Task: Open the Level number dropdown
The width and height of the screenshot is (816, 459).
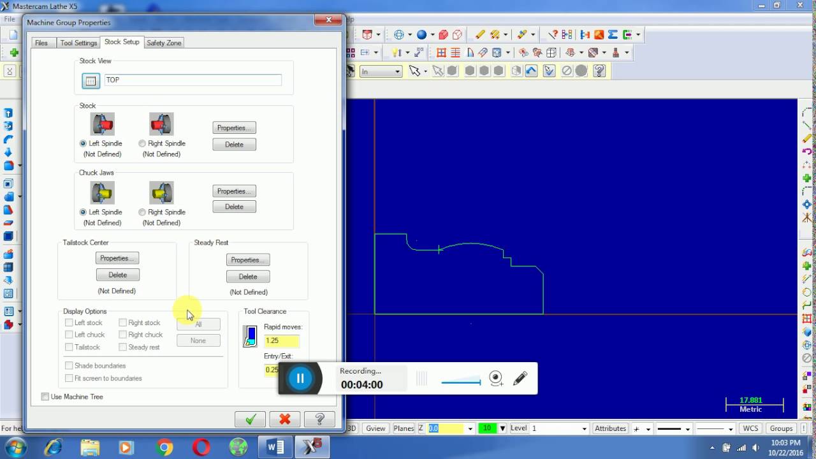Action: tap(584, 428)
